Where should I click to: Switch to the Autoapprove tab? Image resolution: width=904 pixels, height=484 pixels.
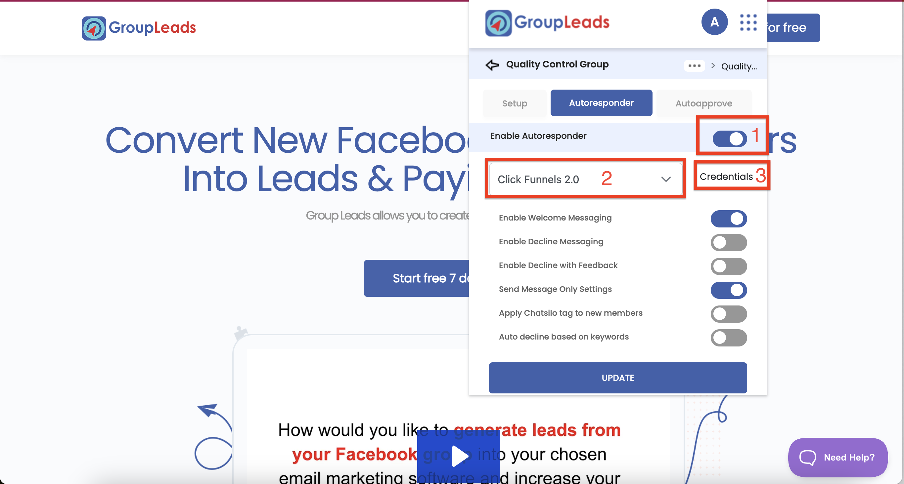click(x=703, y=103)
